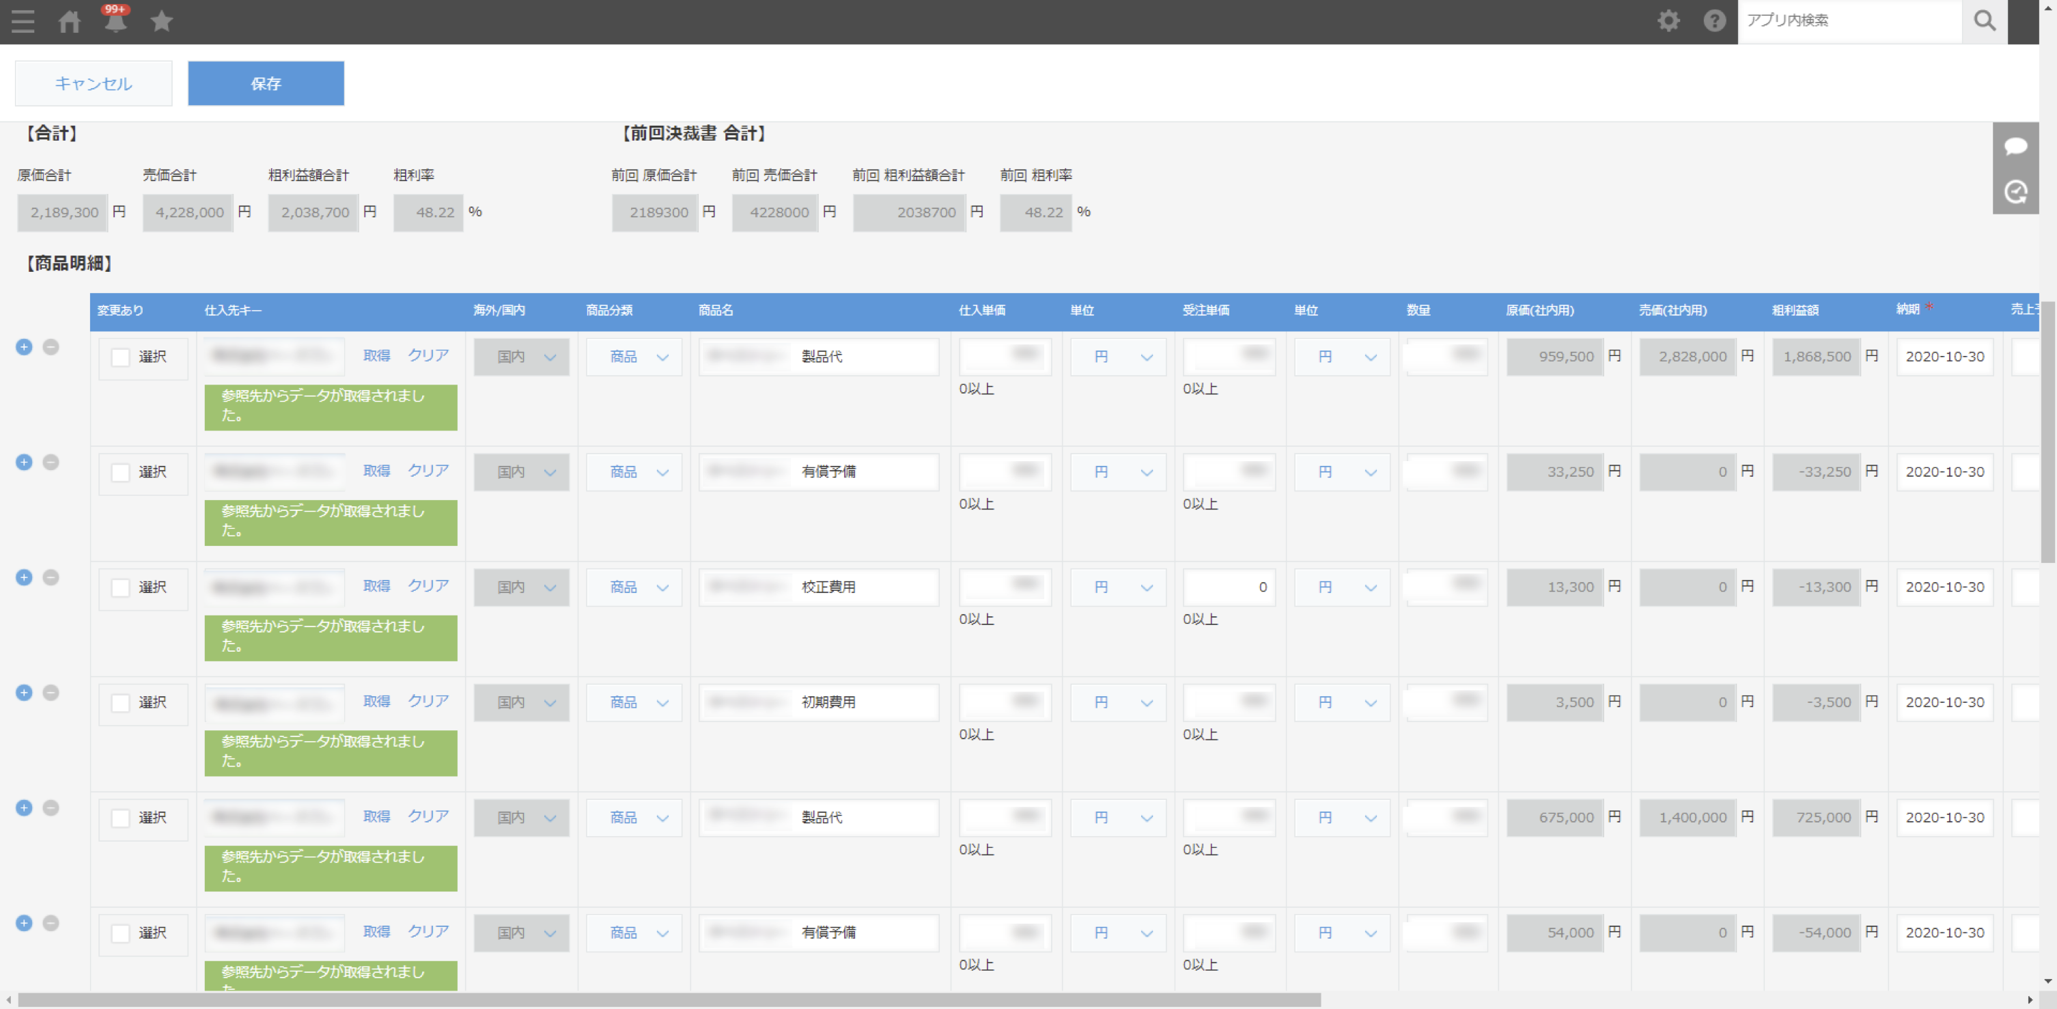This screenshot has height=1009, width=2057.
Task: Open the favorites star icon
Action: 161,22
